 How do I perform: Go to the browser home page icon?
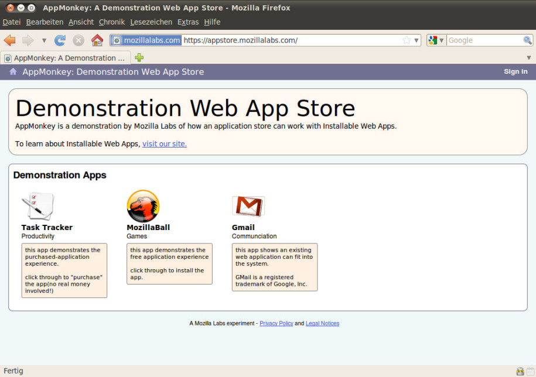tap(97, 40)
